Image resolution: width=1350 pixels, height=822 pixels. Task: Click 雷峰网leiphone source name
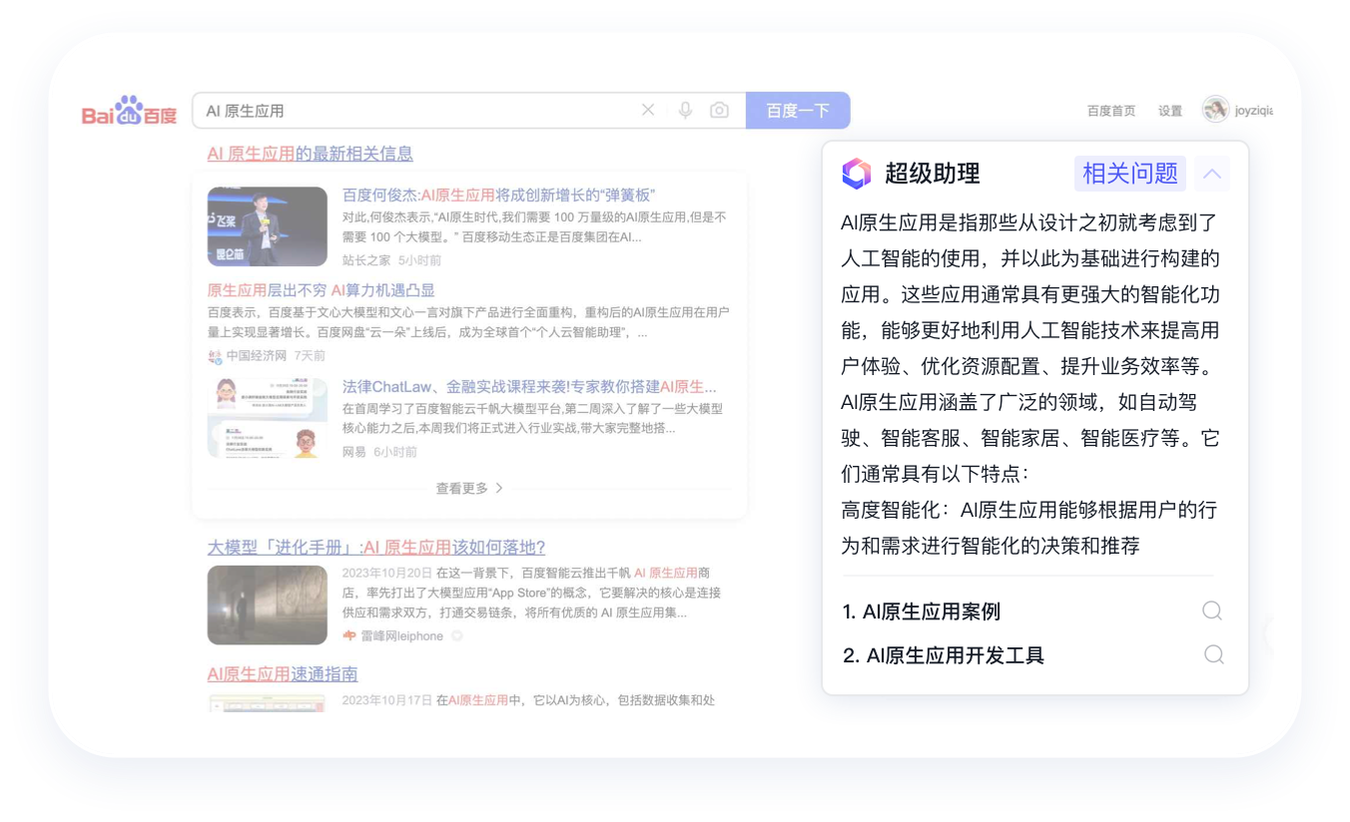(402, 635)
